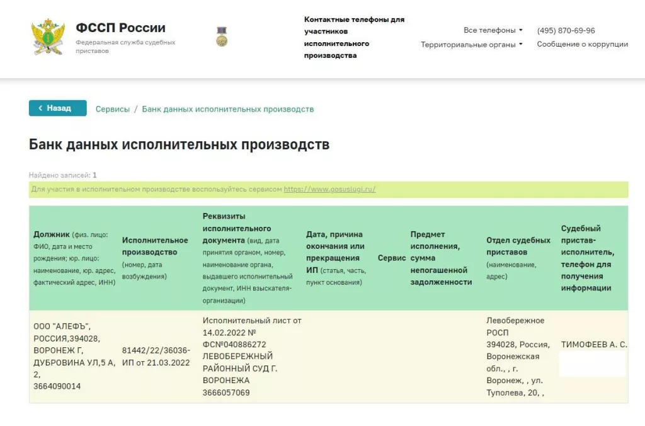
Task: Click Реквизиты исполнительного документа column header
Action: [248, 258]
